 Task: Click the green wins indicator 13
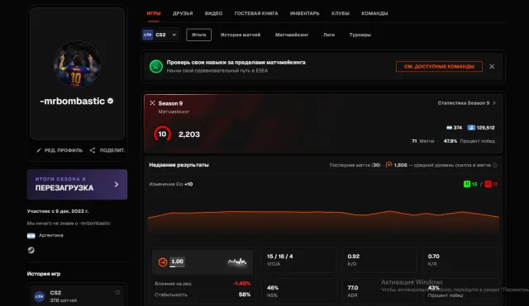(470, 184)
